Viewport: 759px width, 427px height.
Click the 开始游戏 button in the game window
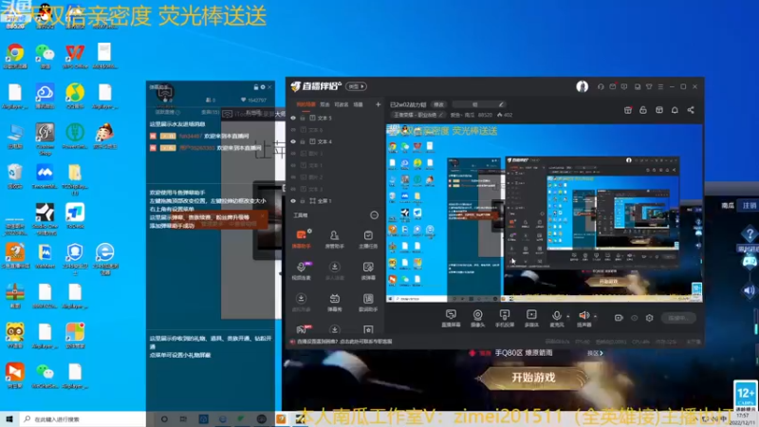tap(533, 378)
